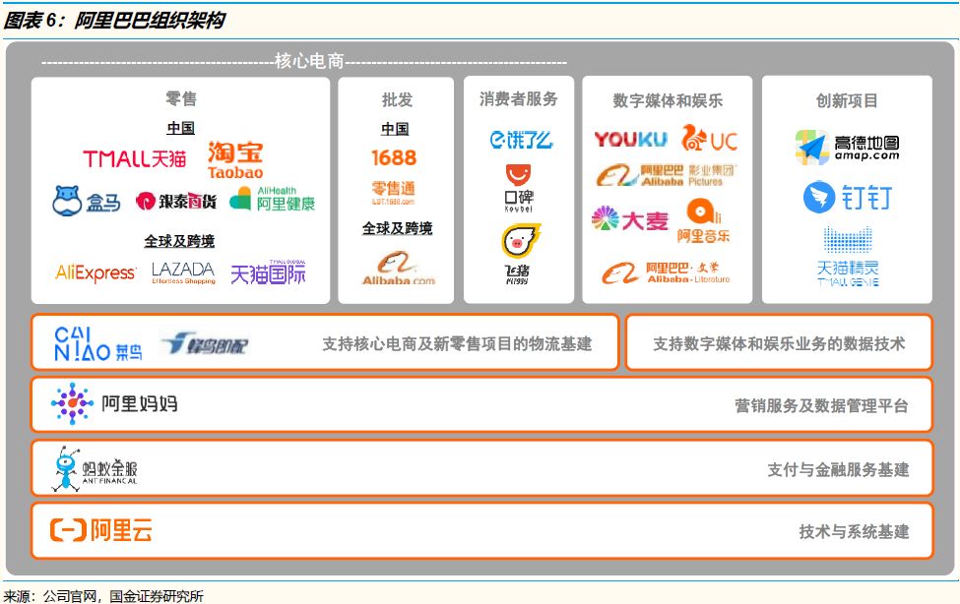Click the 支持核心电商及新零售项目的物流基建 text

457,344
